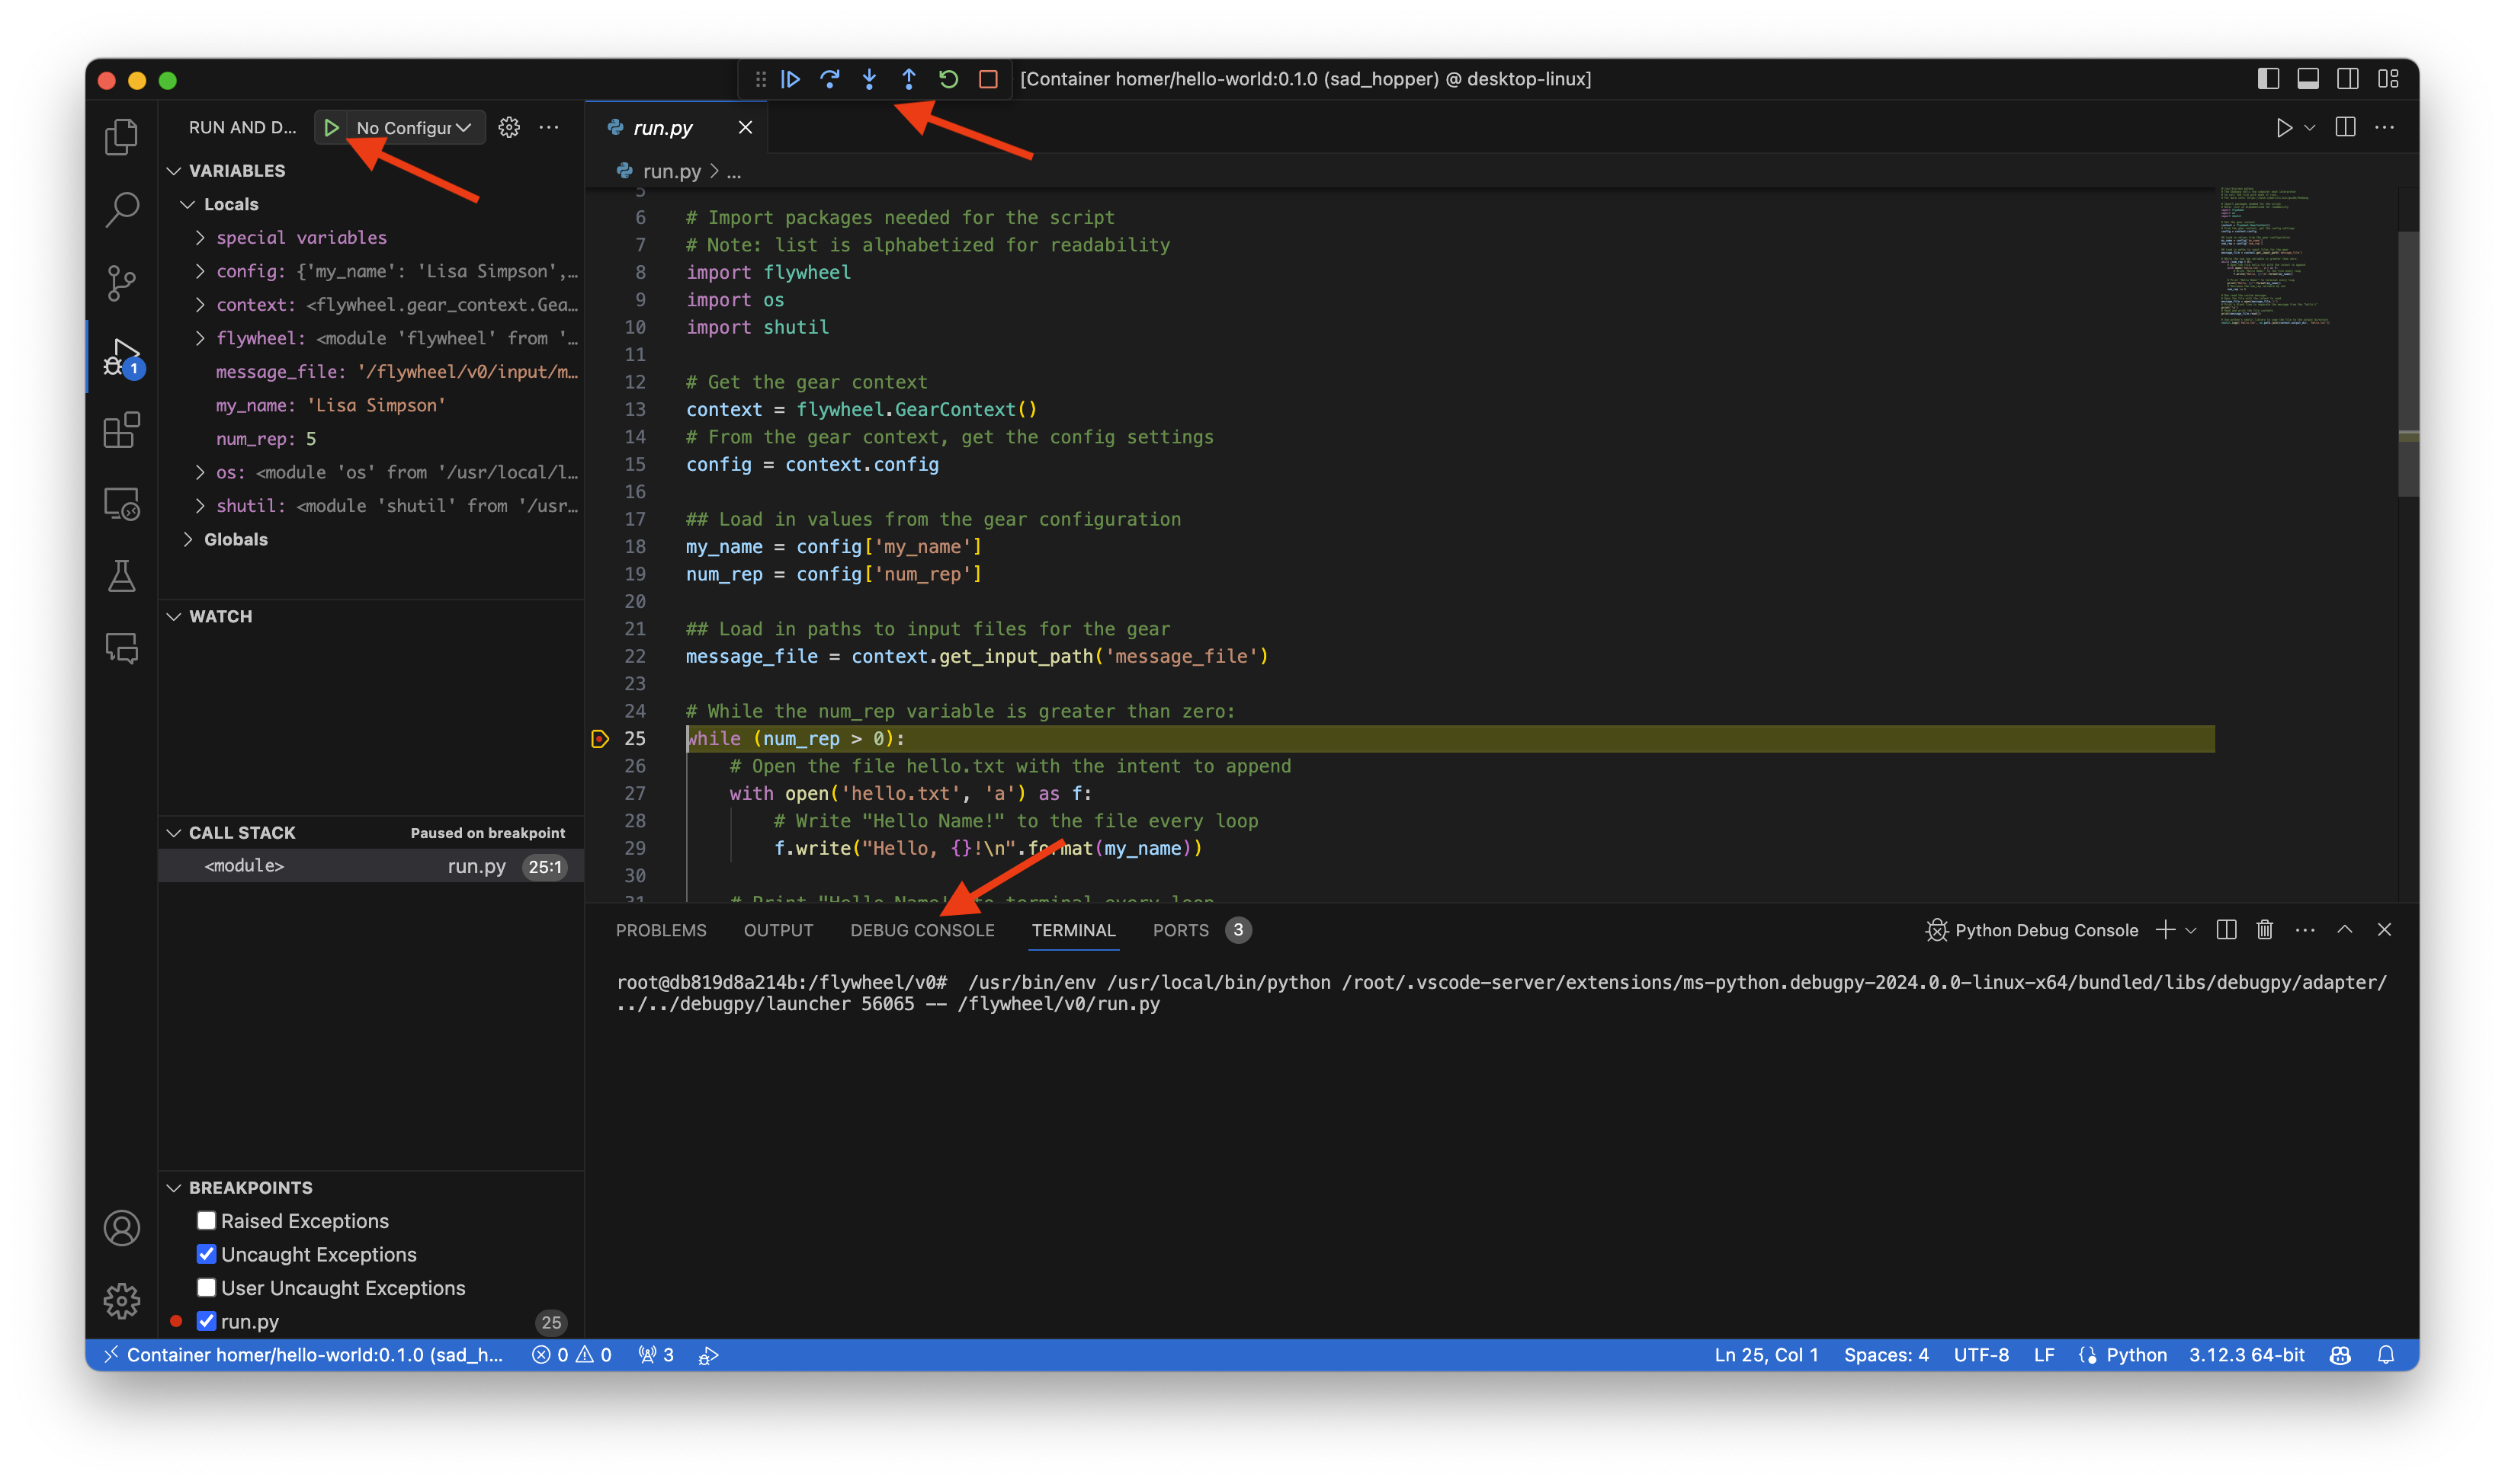Collapse the CALL STACK section
This screenshot has width=2505, height=1484.
point(174,833)
